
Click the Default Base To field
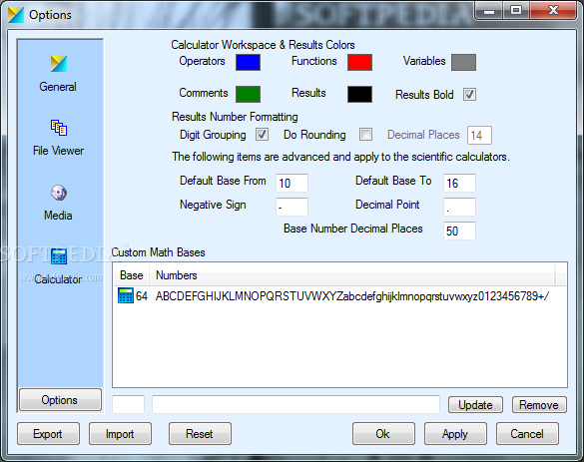point(459,183)
